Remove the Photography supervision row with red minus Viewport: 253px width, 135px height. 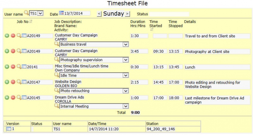(13, 51)
